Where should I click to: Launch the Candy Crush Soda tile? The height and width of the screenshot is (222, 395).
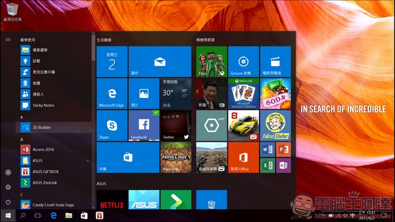275,94
